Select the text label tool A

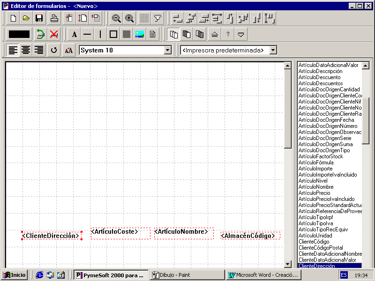pos(75,34)
